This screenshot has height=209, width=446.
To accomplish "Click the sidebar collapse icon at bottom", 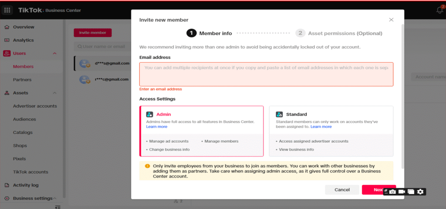I will click(x=57, y=207).
